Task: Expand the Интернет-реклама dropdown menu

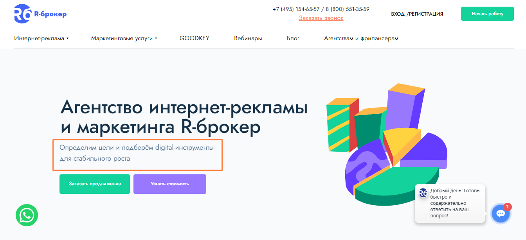Action: [x=41, y=38]
